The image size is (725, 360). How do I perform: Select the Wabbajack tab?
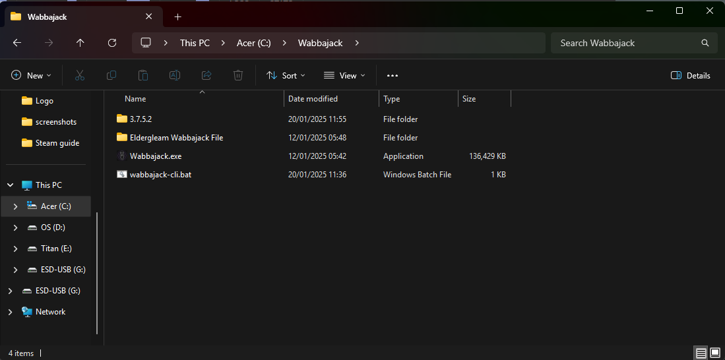point(83,16)
